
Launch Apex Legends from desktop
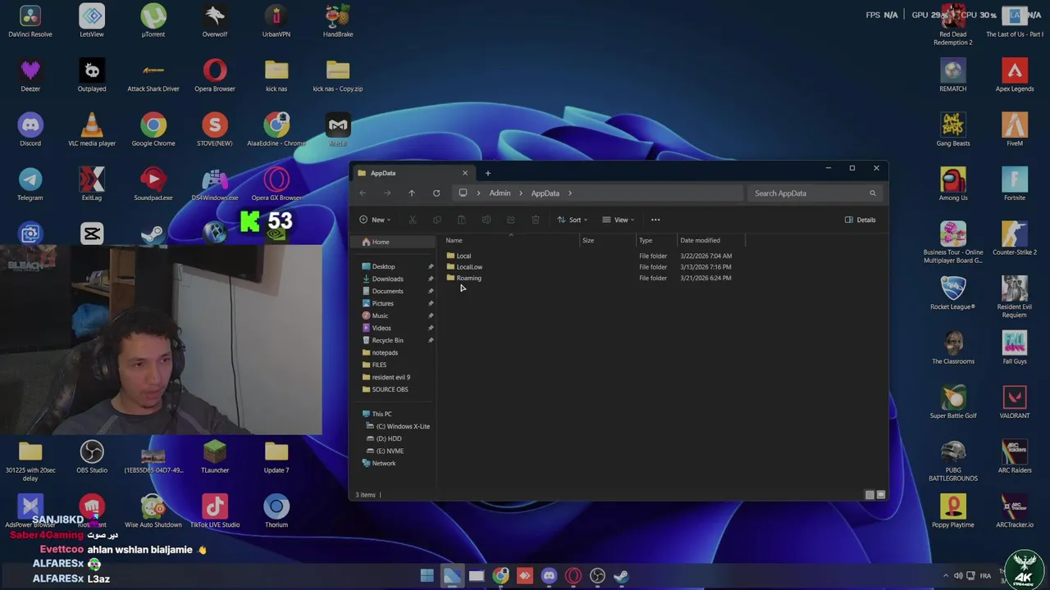[x=1015, y=75]
